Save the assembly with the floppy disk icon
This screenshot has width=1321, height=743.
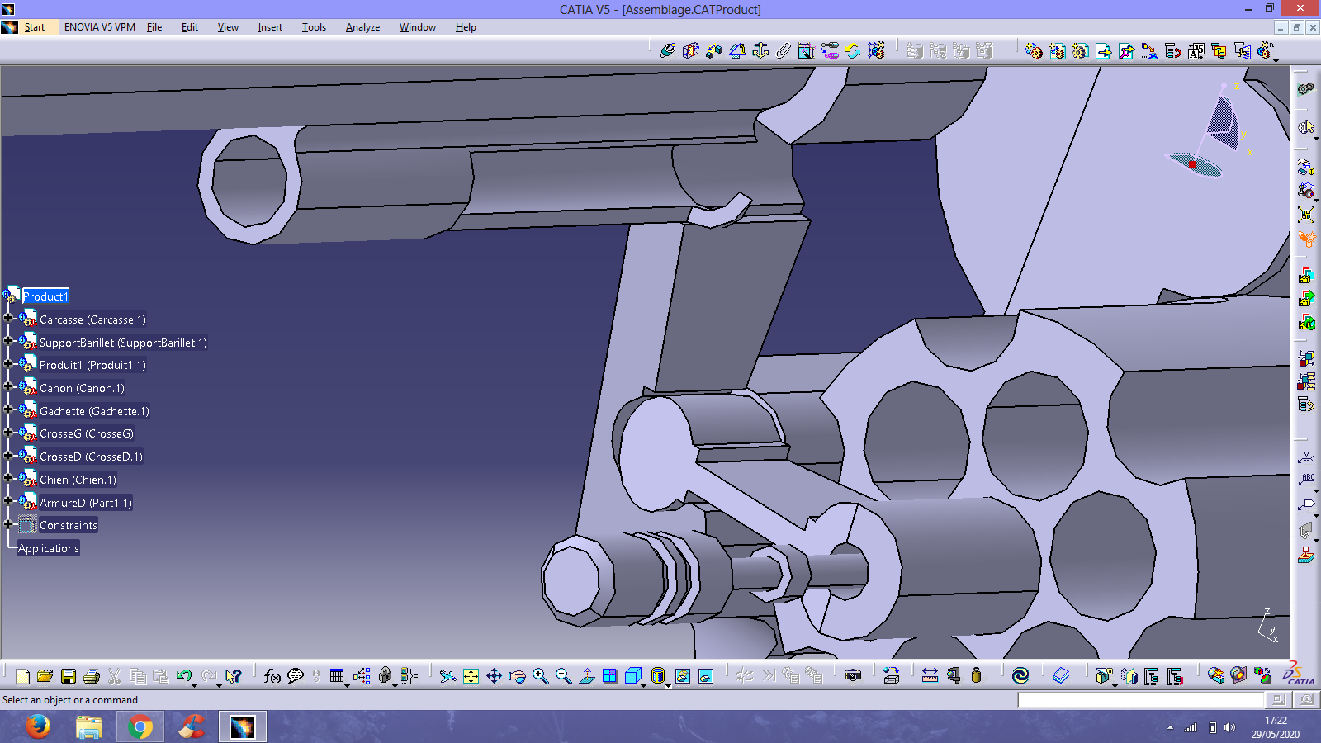coord(69,676)
